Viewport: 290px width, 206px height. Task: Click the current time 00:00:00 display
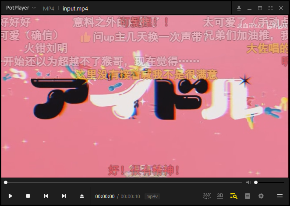tap(105, 196)
